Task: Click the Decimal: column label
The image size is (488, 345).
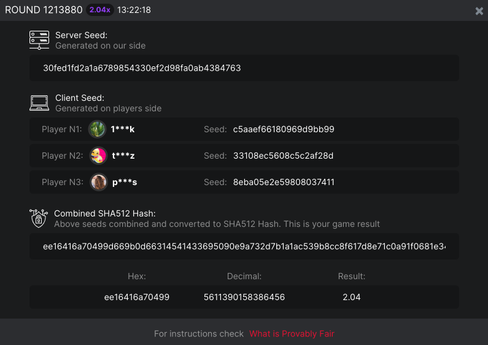Action: pos(244,276)
